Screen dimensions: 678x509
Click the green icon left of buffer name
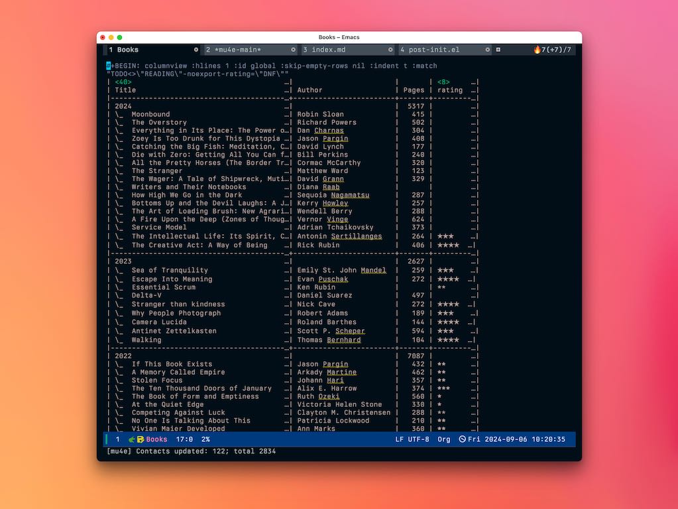(132, 439)
